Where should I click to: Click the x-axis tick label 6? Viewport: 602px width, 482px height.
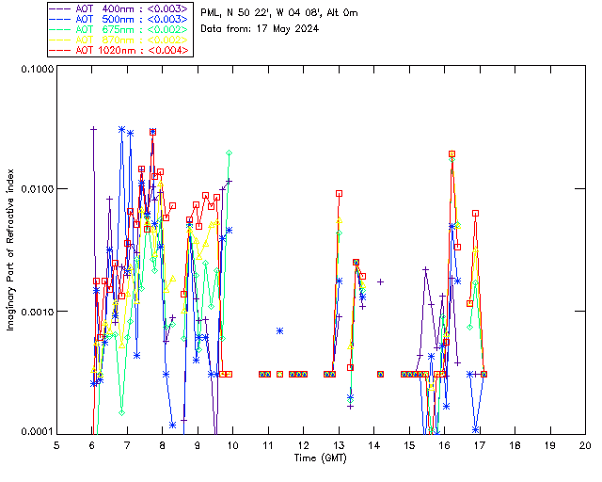click(92, 445)
